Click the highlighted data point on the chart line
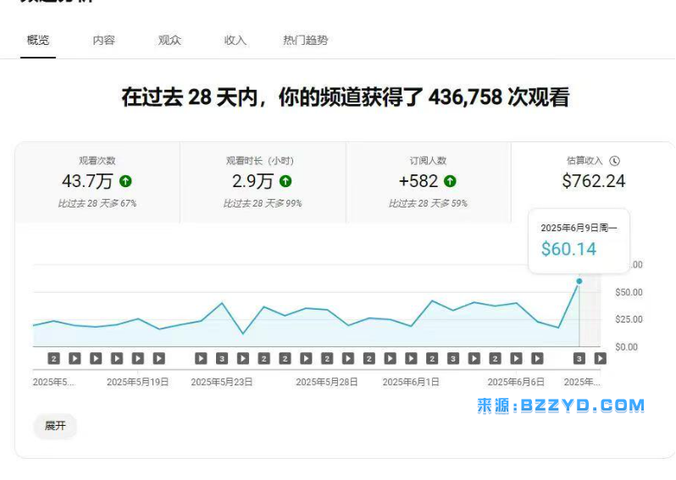The image size is (676, 480). (579, 281)
